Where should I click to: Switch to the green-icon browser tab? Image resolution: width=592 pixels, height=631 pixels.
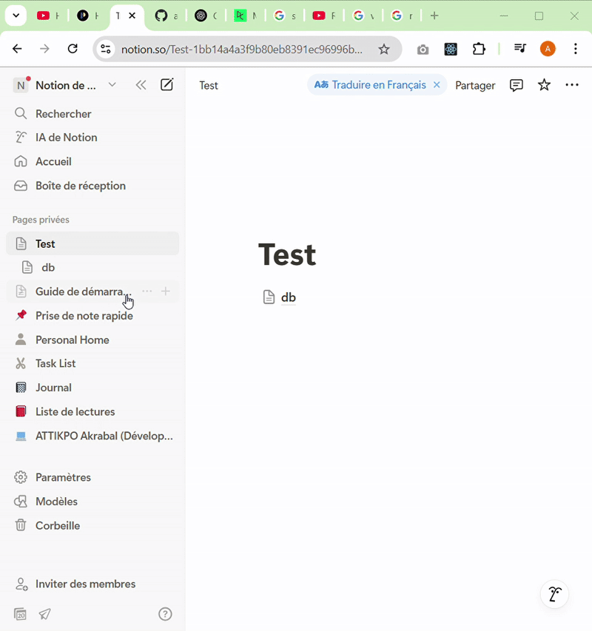click(245, 16)
